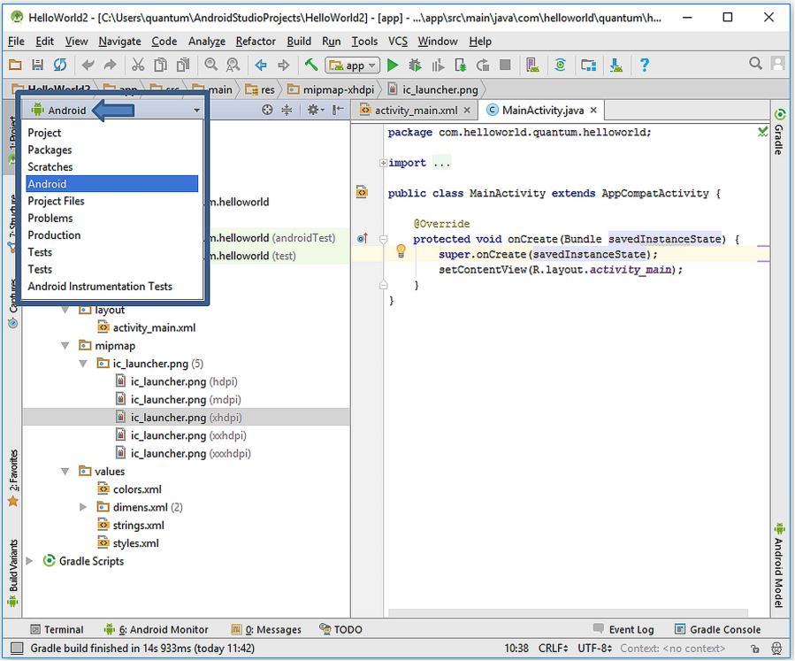Navigate back with the left arrow icon
The width and height of the screenshot is (795, 661).
(x=261, y=65)
